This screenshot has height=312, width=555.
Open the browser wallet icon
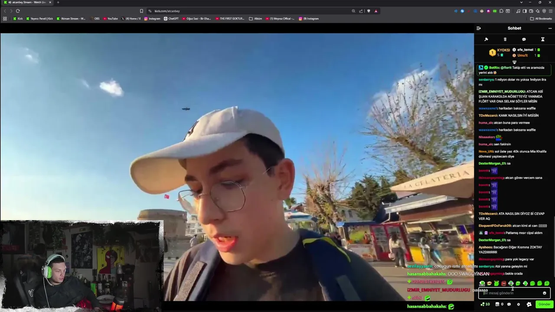pos(531,11)
